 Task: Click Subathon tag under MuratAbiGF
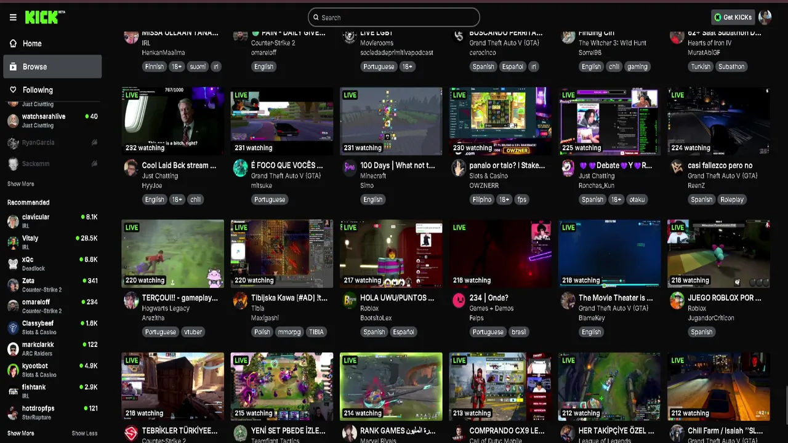[x=731, y=66]
